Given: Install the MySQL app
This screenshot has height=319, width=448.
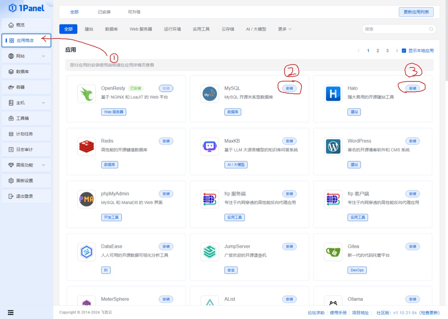Looking at the screenshot, I should [x=289, y=88].
